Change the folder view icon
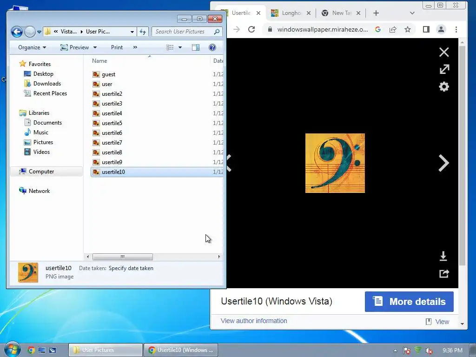The height and width of the screenshot is (357, 476). (170, 47)
